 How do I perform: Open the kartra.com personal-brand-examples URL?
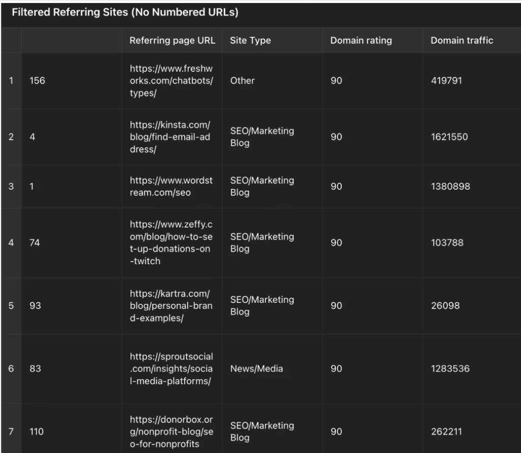171,306
